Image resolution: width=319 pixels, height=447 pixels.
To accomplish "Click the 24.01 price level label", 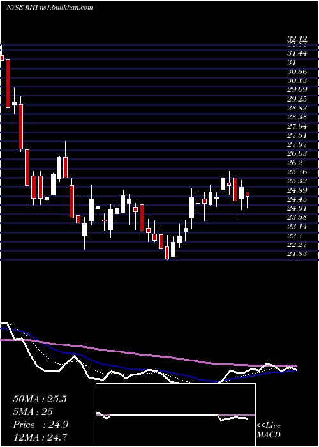I will tap(297, 208).
